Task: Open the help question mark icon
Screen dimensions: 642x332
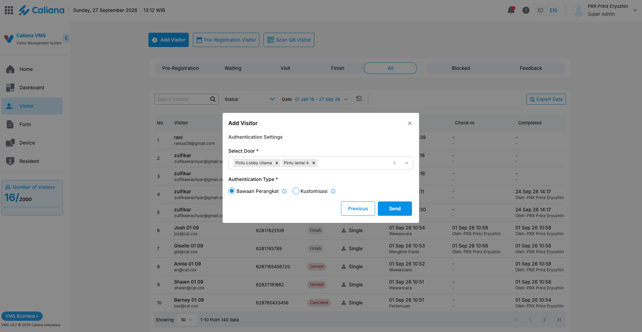Action: tap(526, 10)
